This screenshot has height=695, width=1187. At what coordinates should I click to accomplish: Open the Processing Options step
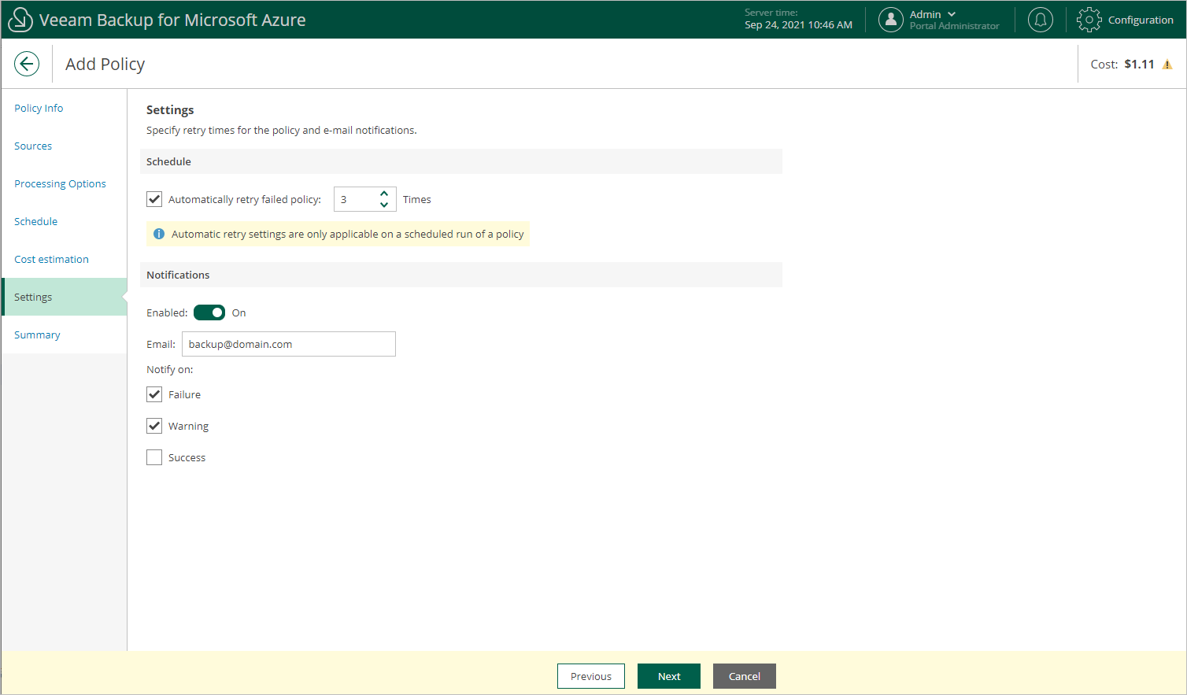pyautogui.click(x=60, y=183)
